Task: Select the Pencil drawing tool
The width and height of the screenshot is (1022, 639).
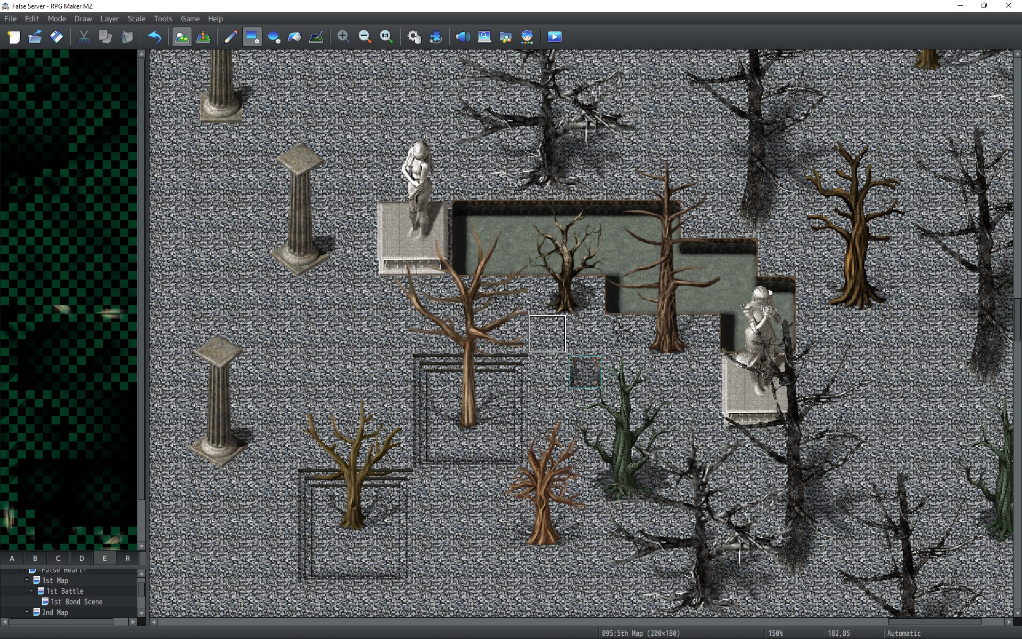Action: (x=230, y=36)
